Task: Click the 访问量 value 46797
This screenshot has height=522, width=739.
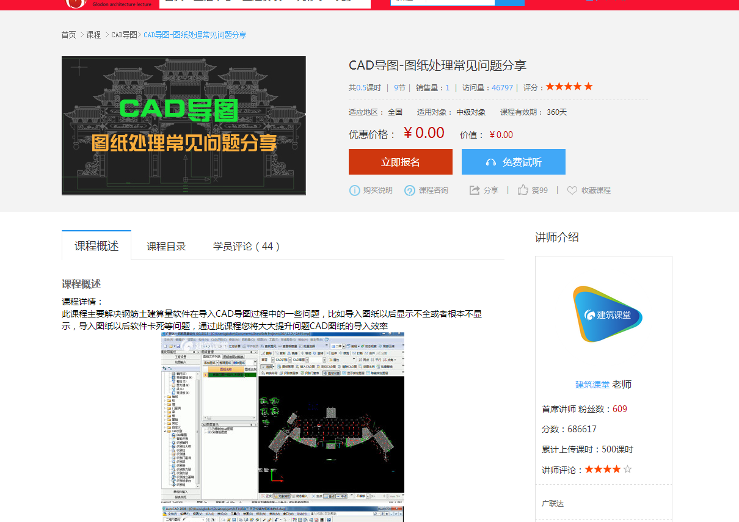Action: pos(503,88)
